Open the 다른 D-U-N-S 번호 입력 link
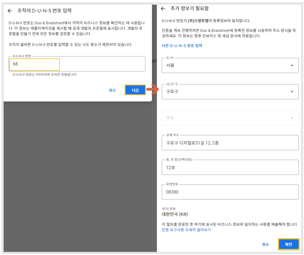This screenshot has width=304, height=255. (182, 46)
